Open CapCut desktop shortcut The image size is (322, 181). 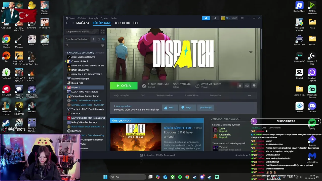[x=299, y=74]
